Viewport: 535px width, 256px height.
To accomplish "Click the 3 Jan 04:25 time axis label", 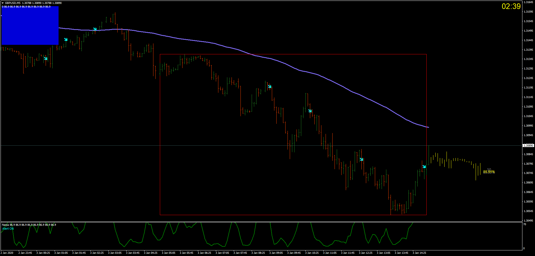I will click(x=151, y=253).
